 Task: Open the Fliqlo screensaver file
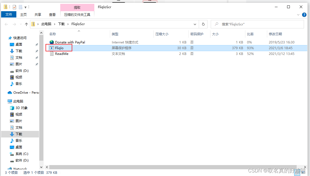pos(59,48)
